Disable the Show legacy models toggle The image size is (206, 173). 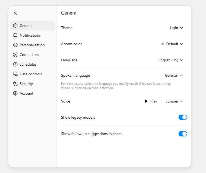coord(183,117)
